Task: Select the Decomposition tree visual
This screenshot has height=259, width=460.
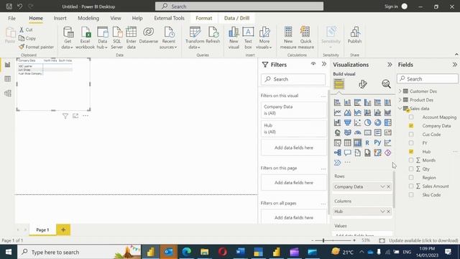Action: click(337, 153)
